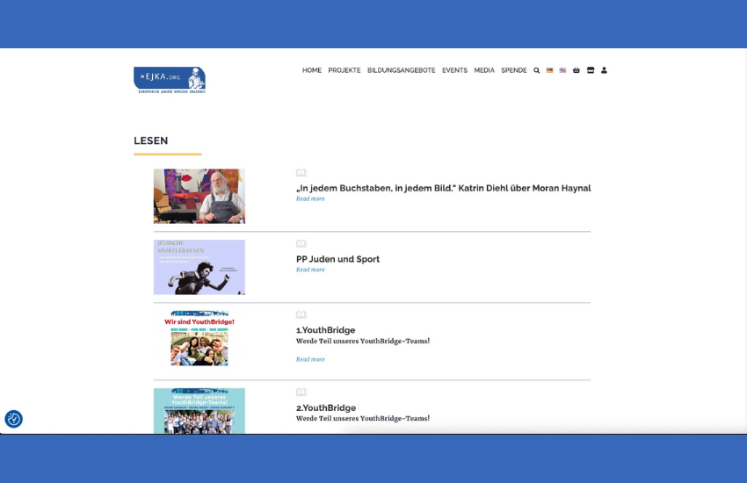The image size is (747, 483).
Task: Open the shopping basket icon
Action: [x=577, y=70]
